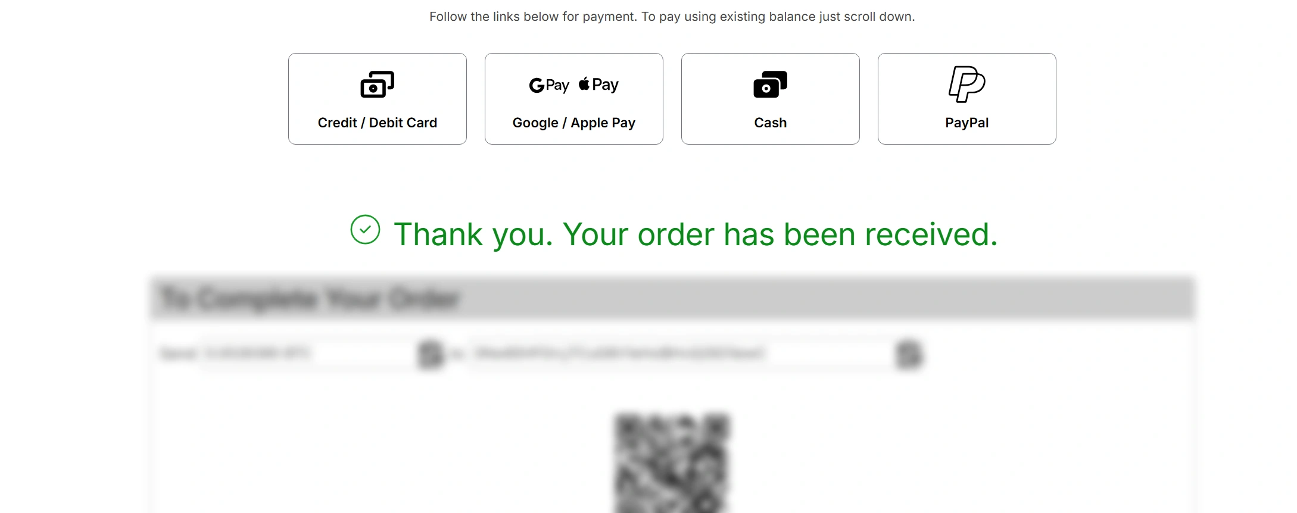
Task: Click the order received thank you heading
Action: point(696,234)
